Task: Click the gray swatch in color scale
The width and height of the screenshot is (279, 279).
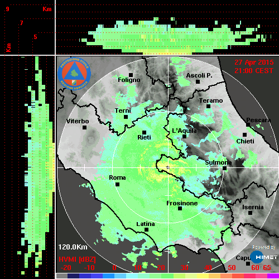Action: 62,276
